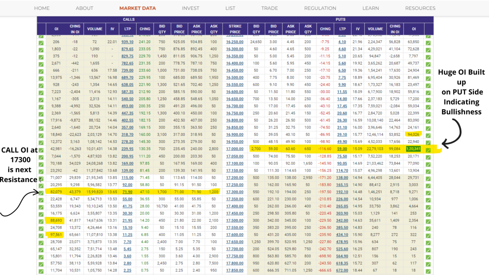Viewport: 489px width, 275px height.
Task: Open the calls chart icon in the 17,650.00 row
Action: click(x=41, y=243)
